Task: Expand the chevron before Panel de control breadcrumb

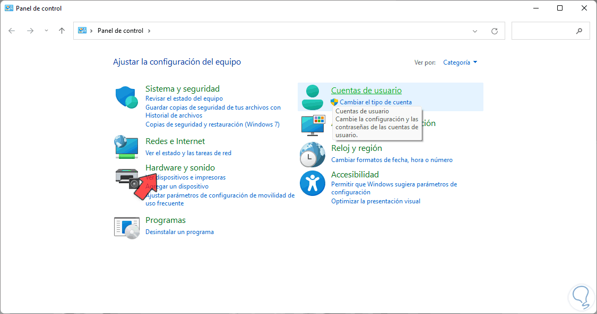Action: [91, 31]
